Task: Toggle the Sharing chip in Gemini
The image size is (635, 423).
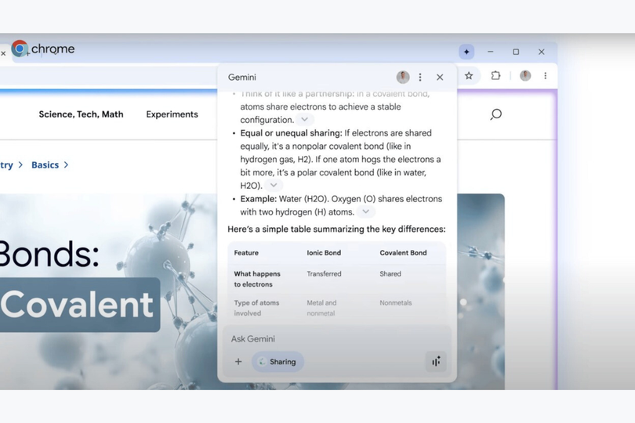Action: point(278,362)
